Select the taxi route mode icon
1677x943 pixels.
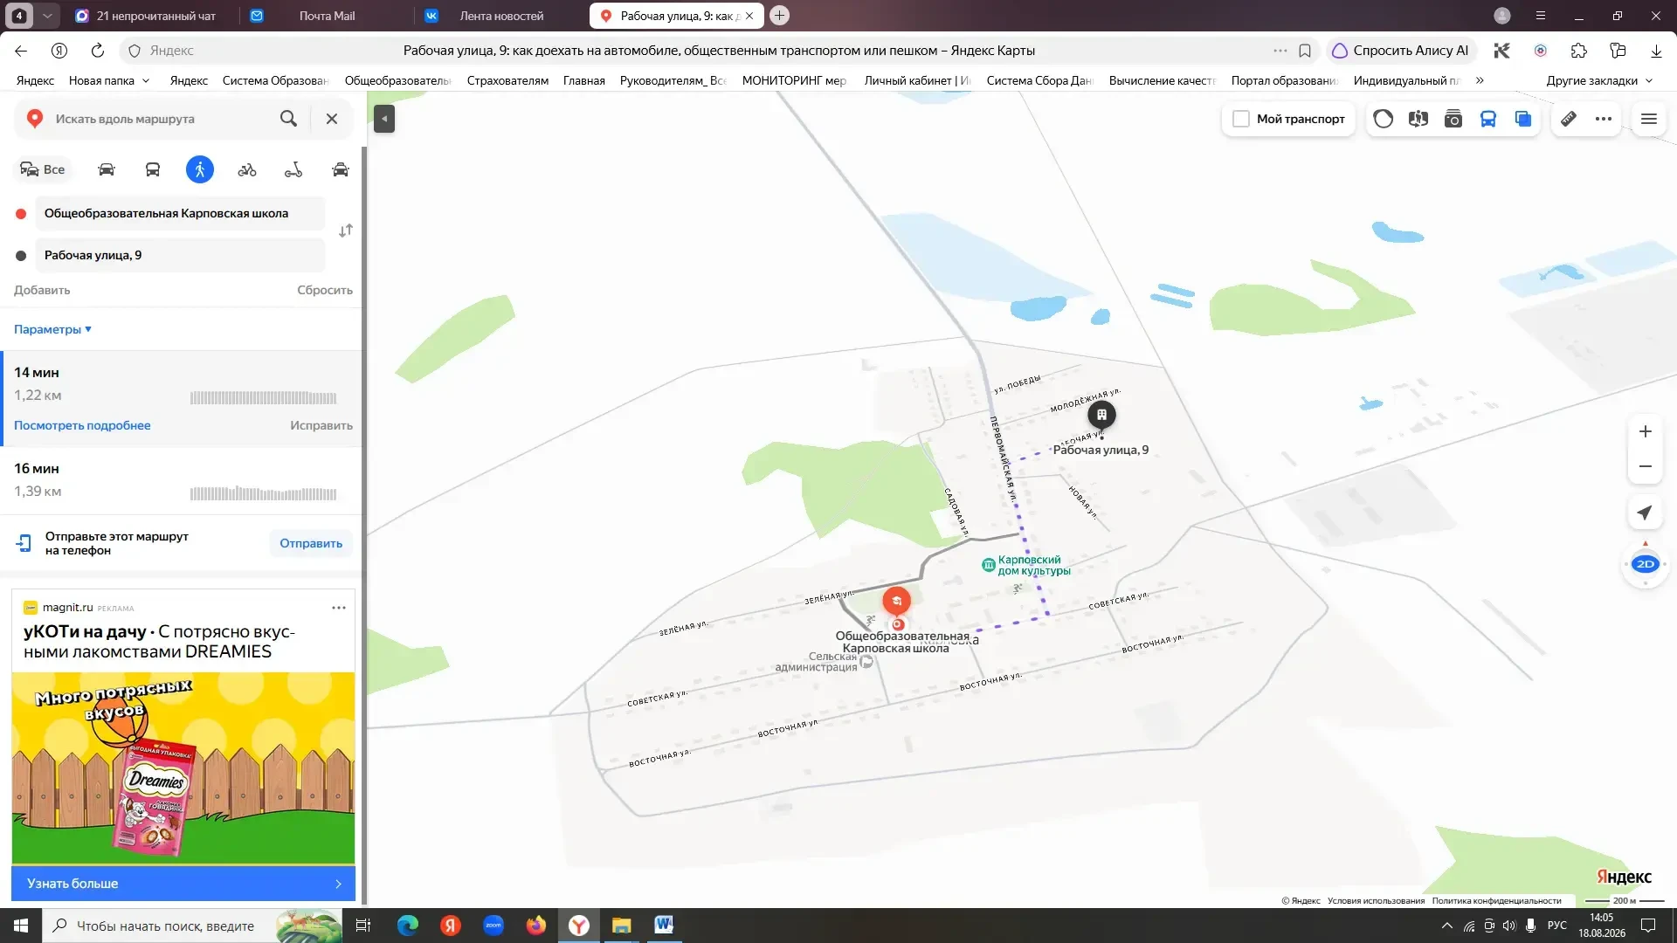tap(341, 169)
